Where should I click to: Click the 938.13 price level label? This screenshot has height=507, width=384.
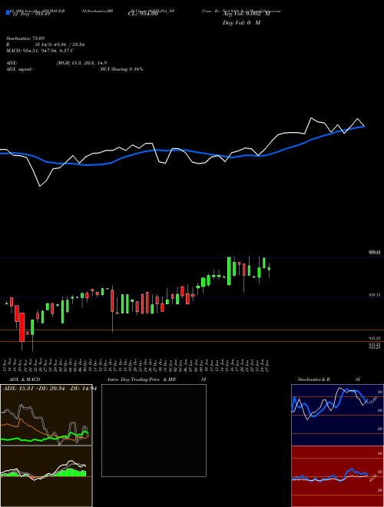click(375, 295)
